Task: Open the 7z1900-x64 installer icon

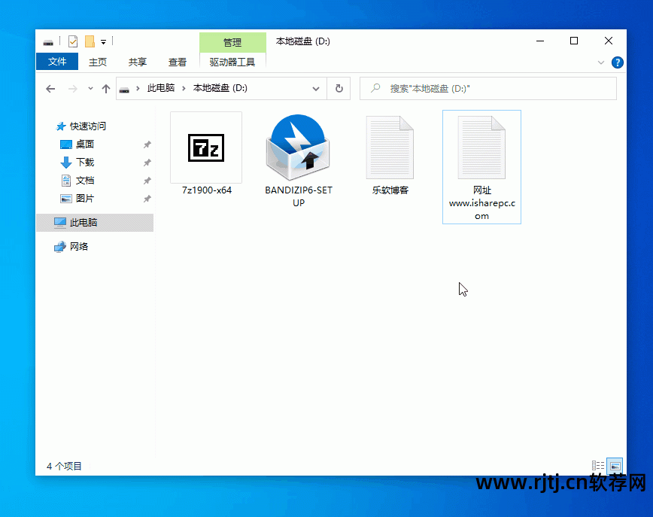Action: pos(205,148)
